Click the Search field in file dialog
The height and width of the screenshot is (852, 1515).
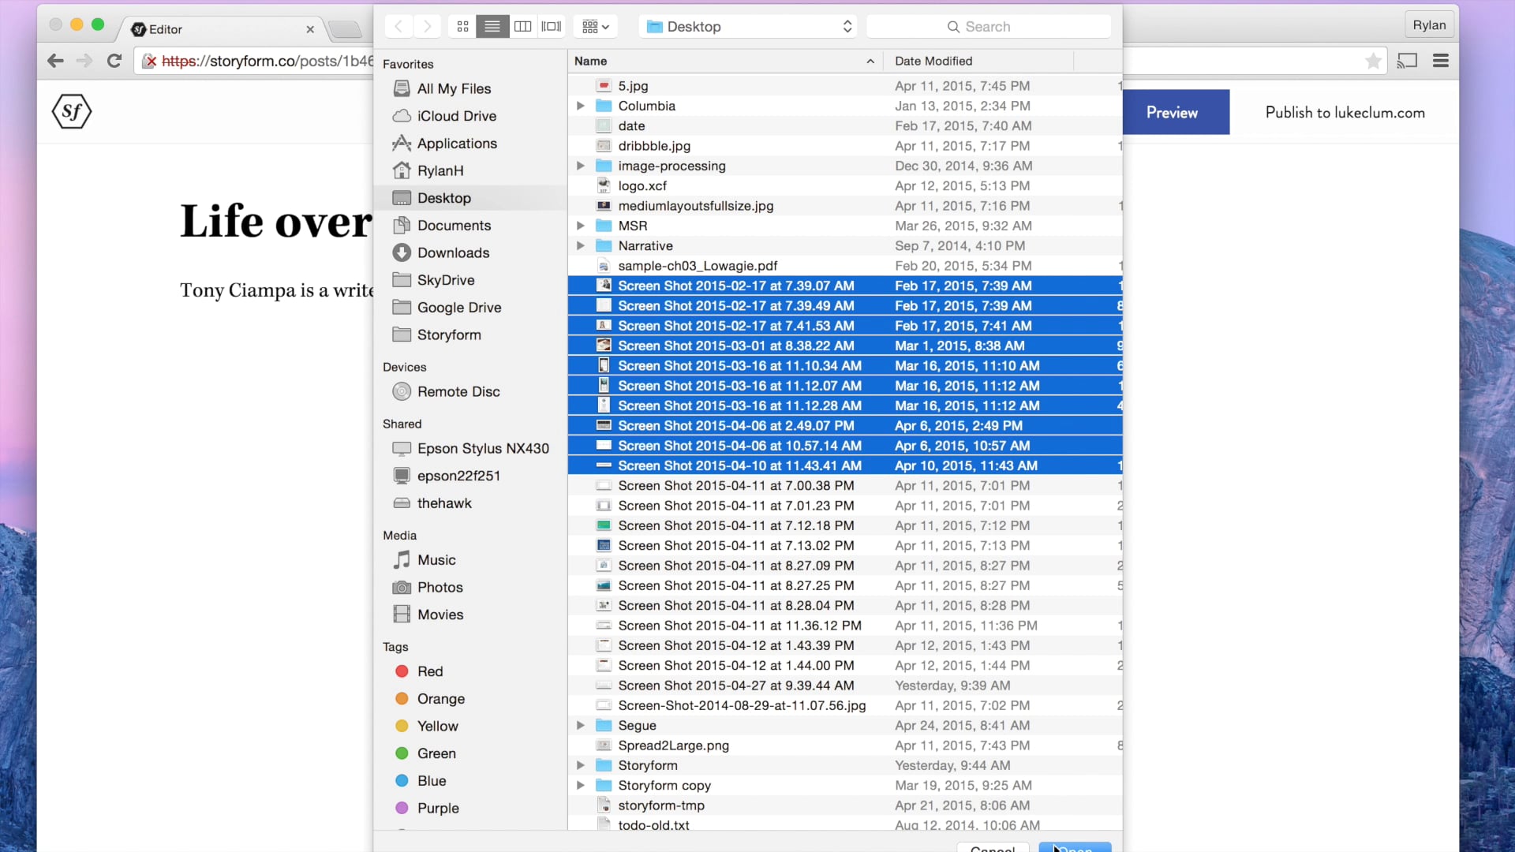(989, 27)
